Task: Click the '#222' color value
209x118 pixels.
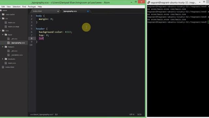Action: pos(68,32)
